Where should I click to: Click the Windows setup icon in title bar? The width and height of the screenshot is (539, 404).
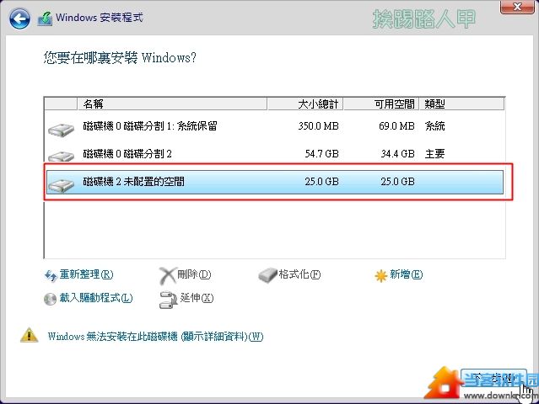coord(45,19)
